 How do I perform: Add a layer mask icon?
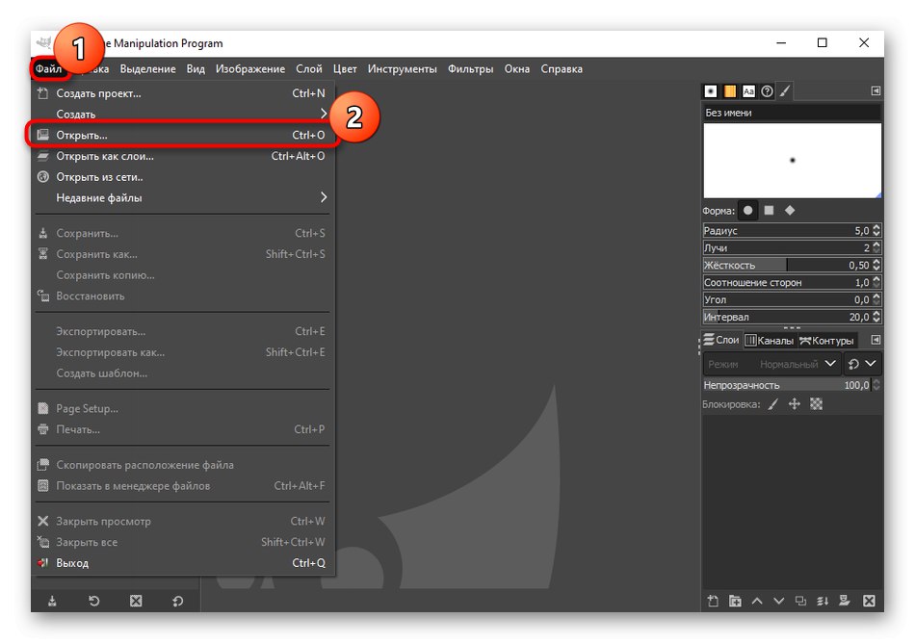845,601
